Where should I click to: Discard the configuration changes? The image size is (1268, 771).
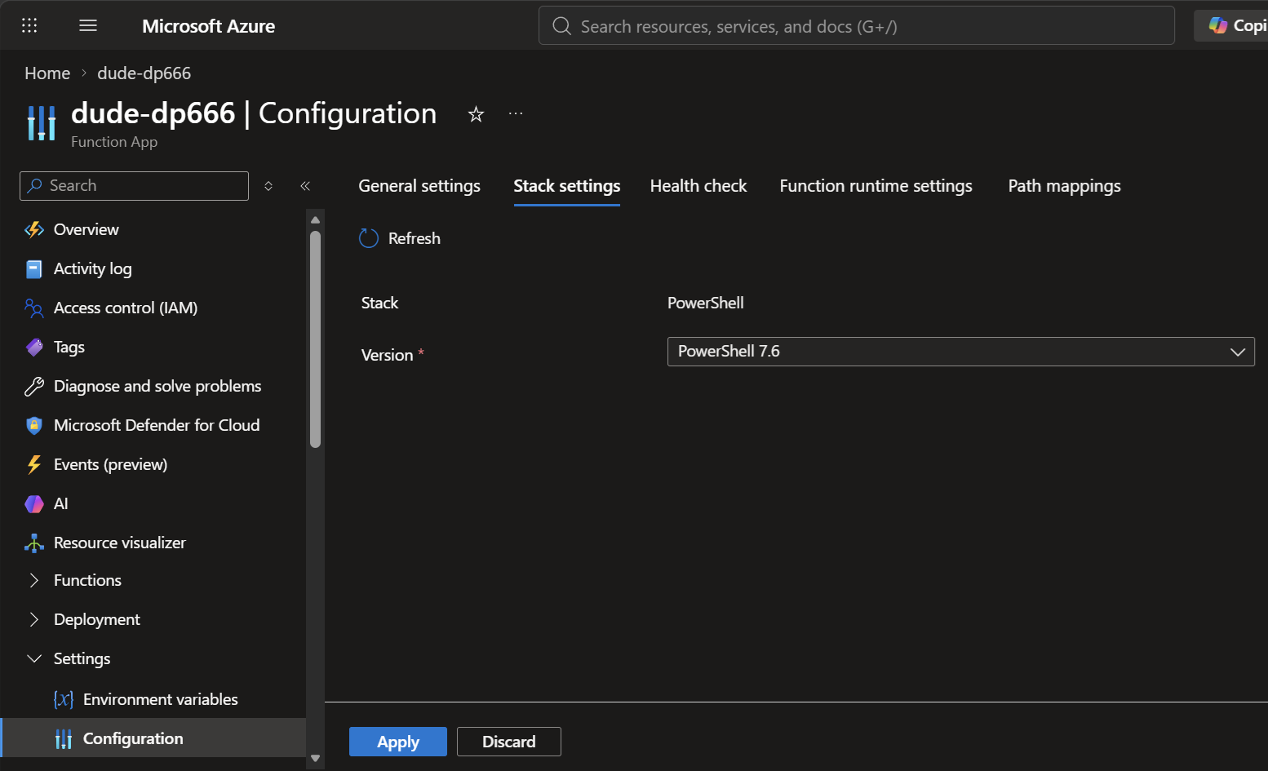(509, 742)
